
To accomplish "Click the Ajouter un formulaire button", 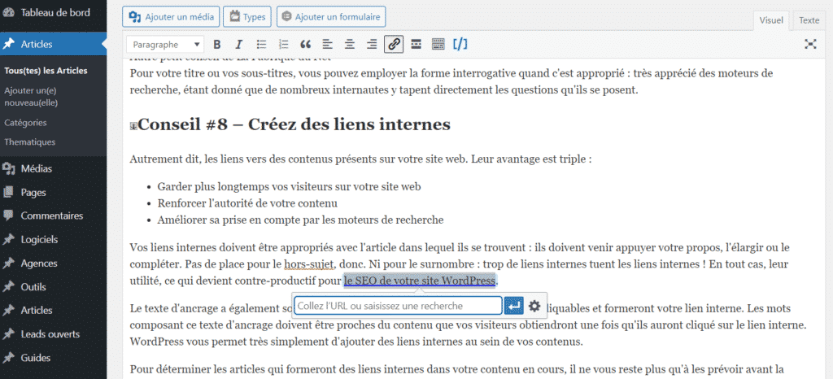I will (331, 16).
